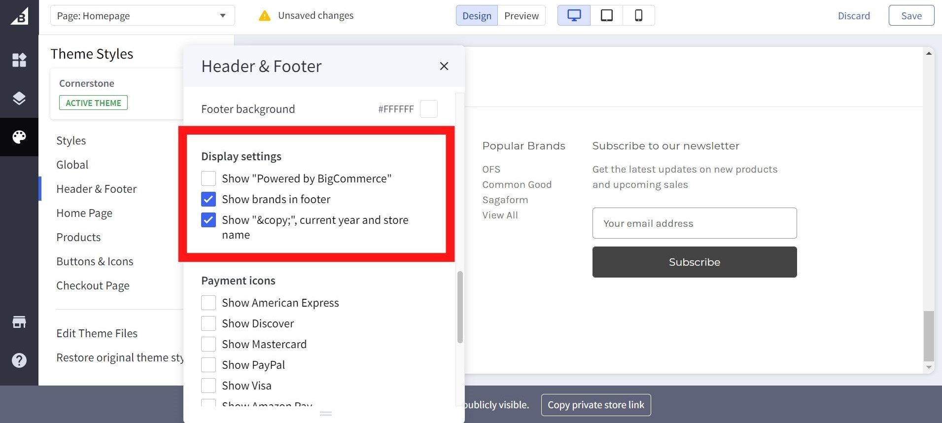Screen dimensions: 942x423
Task: Switch to desktop viewport icon
Action: pos(574,15)
